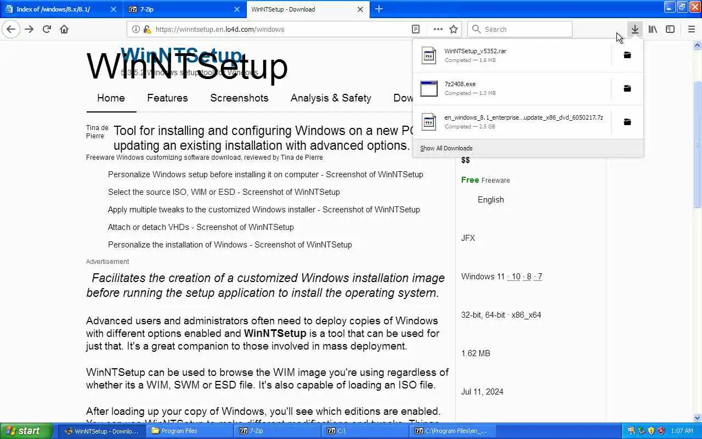Screen dimensions: 702x439
Task: Toggle the downloads arrow toolbar button
Action: tap(635, 29)
